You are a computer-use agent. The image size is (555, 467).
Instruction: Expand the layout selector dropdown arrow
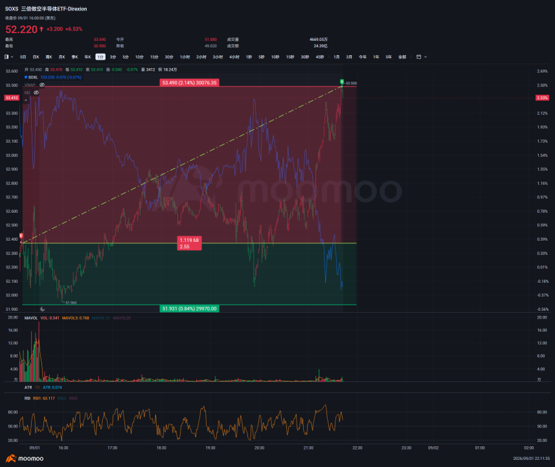tap(12, 56)
